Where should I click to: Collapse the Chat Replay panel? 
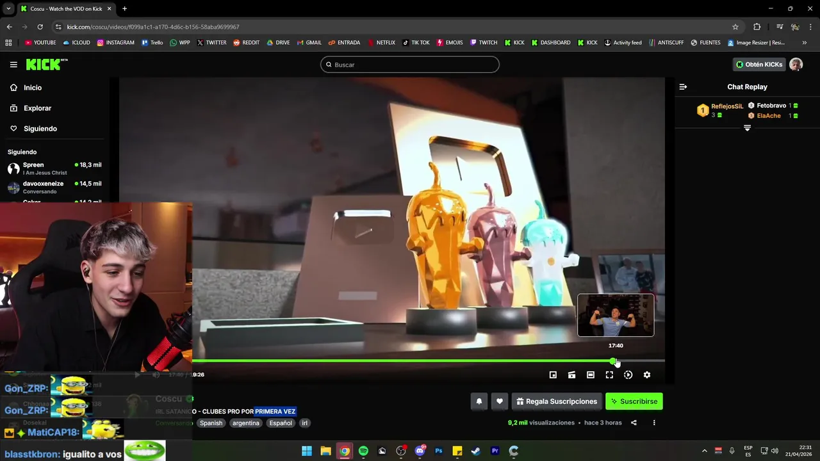coord(683,86)
